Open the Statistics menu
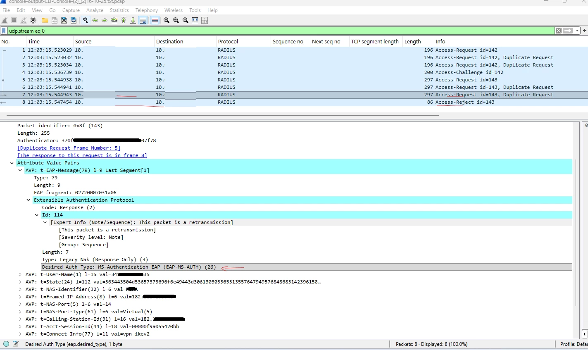The width and height of the screenshot is (588, 350). pos(119,10)
